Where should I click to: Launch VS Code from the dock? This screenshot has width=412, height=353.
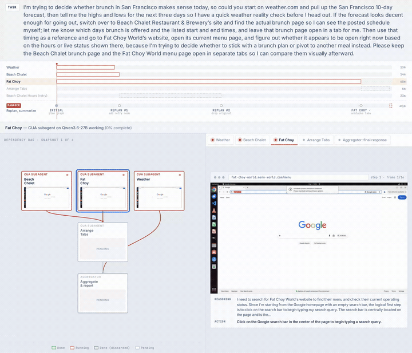point(214,203)
